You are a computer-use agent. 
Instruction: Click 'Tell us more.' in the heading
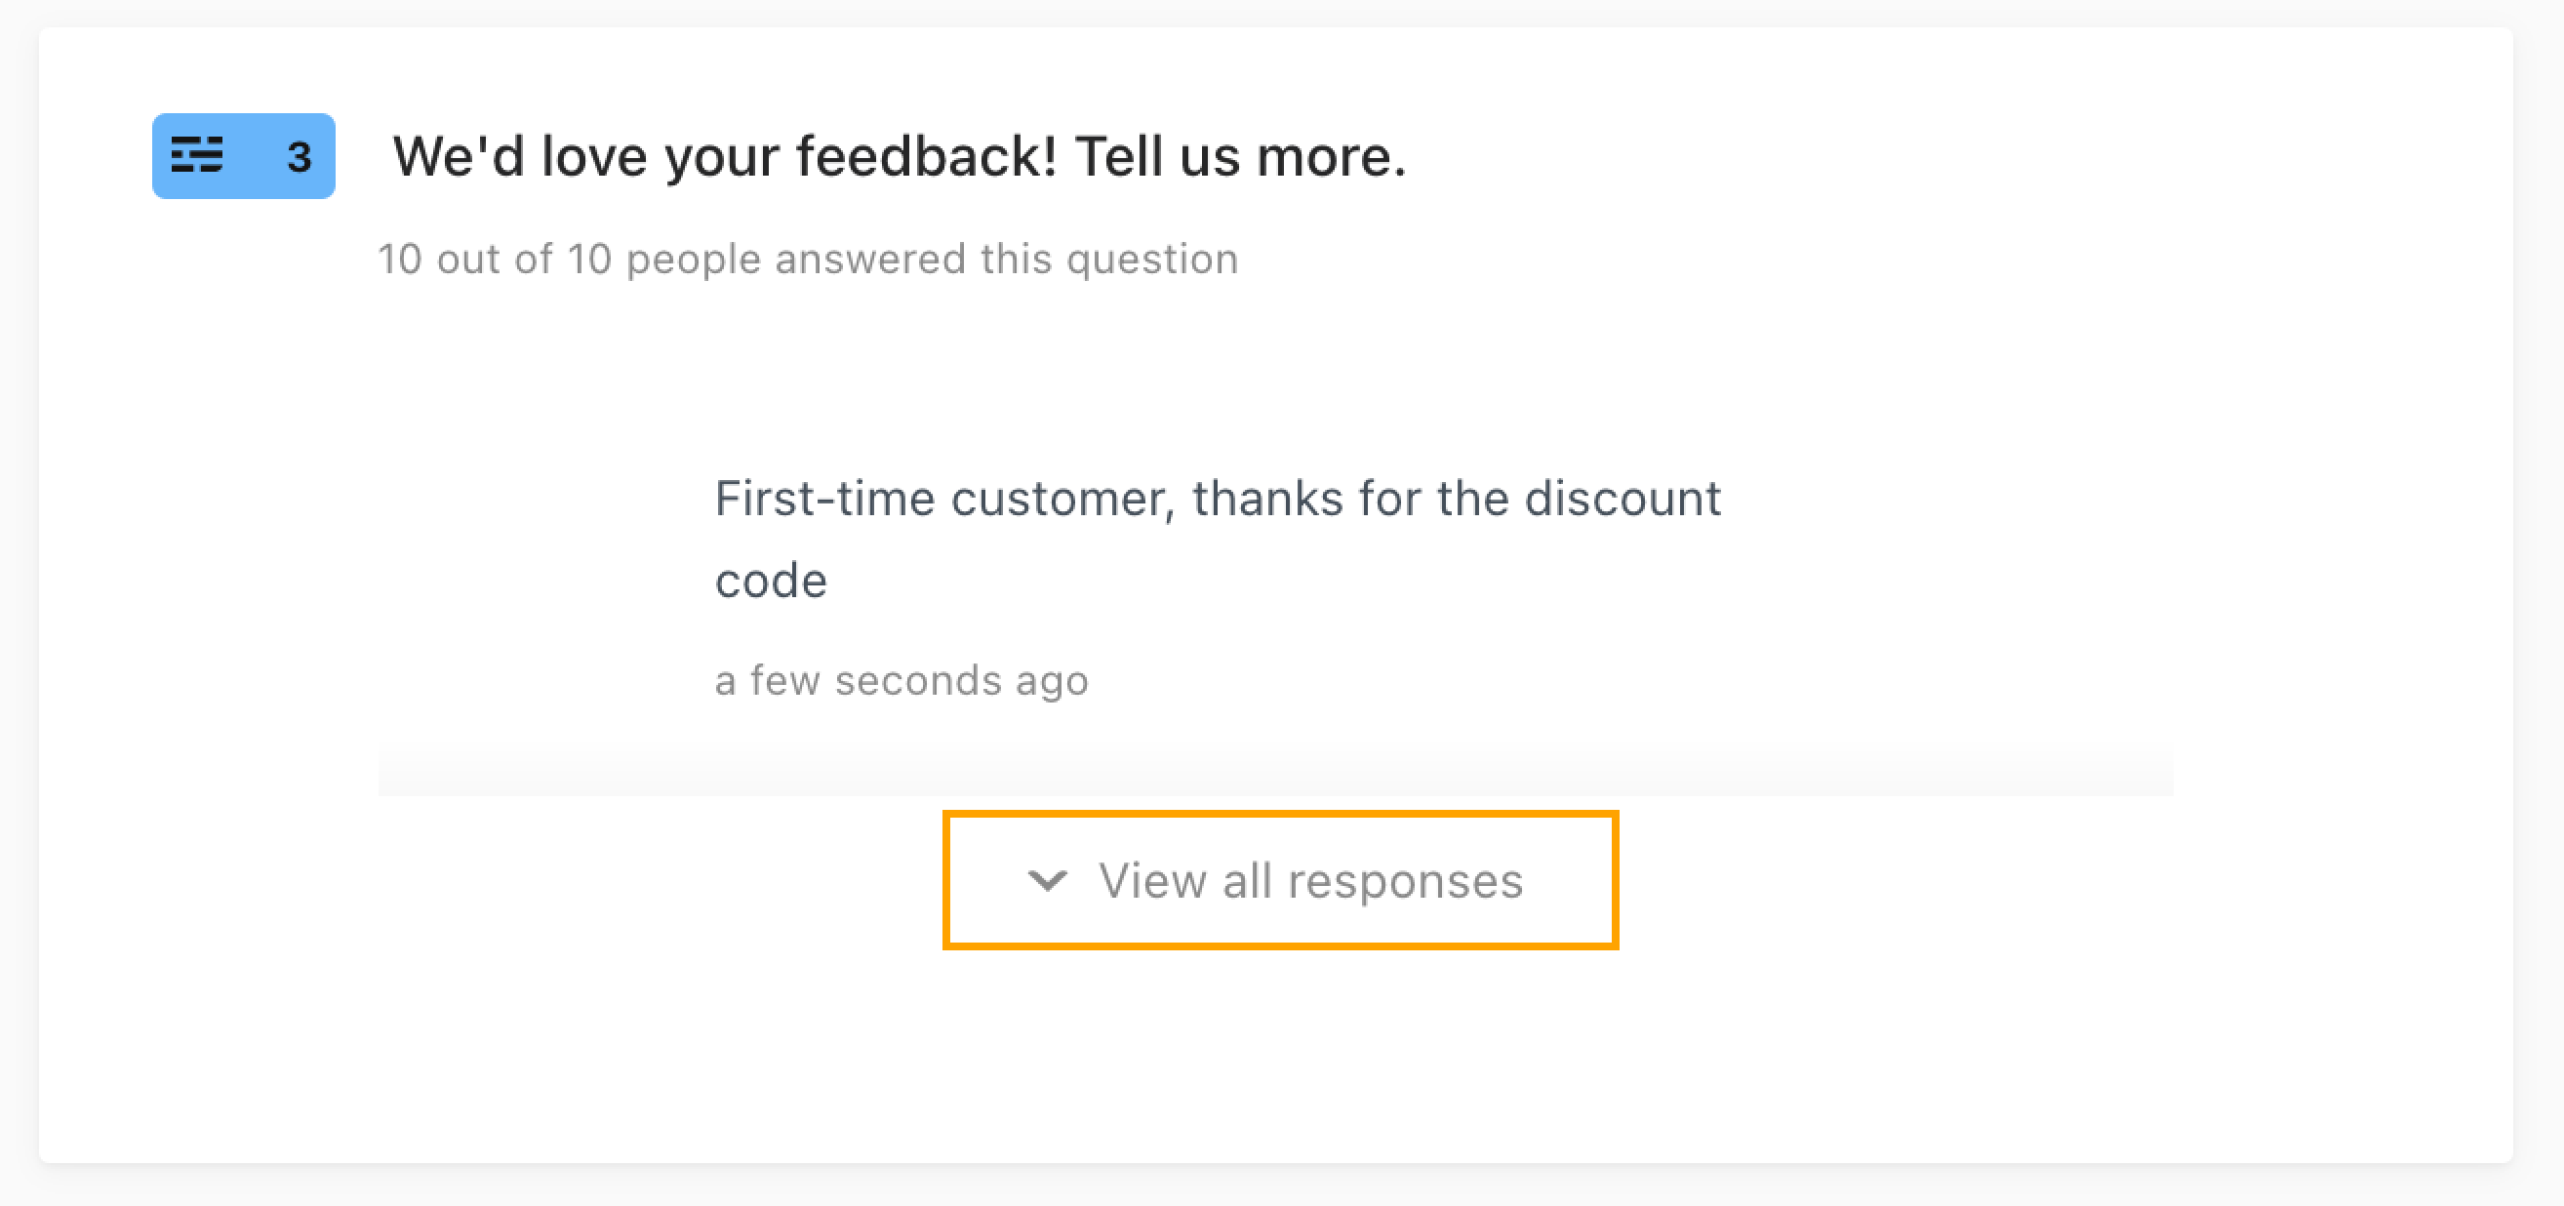point(1240,156)
